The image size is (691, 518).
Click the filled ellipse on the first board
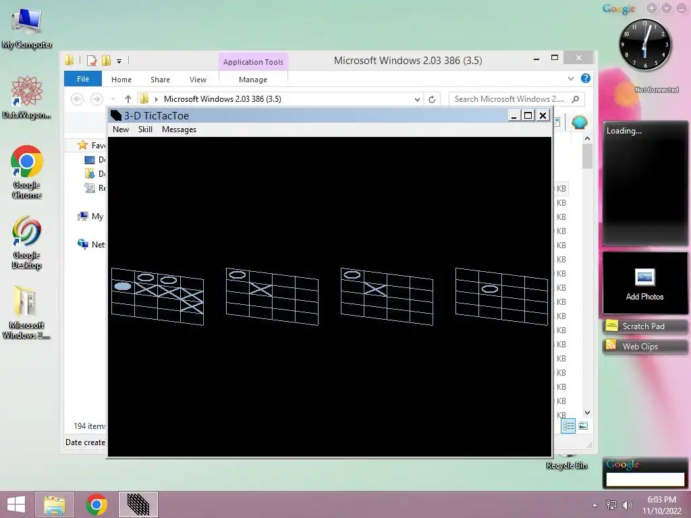pyautogui.click(x=123, y=286)
